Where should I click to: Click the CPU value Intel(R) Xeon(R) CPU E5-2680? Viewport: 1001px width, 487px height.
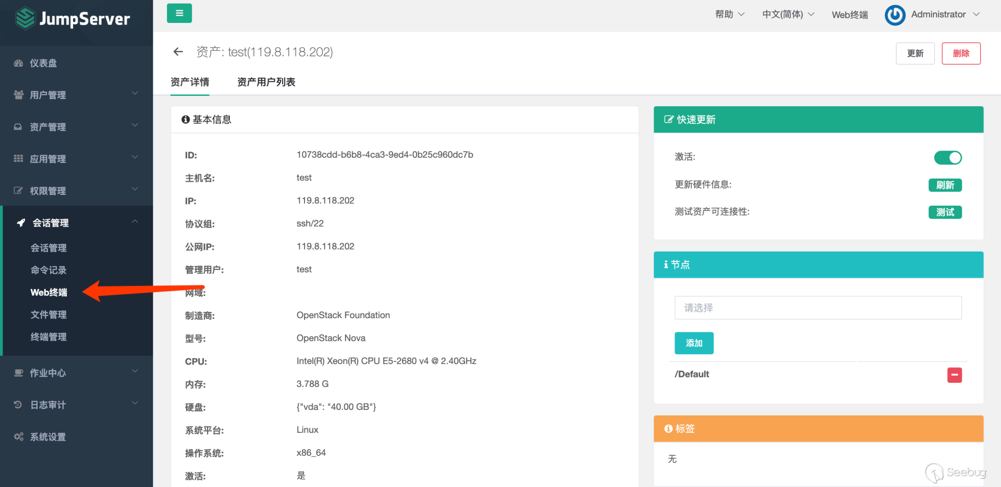[x=386, y=361]
